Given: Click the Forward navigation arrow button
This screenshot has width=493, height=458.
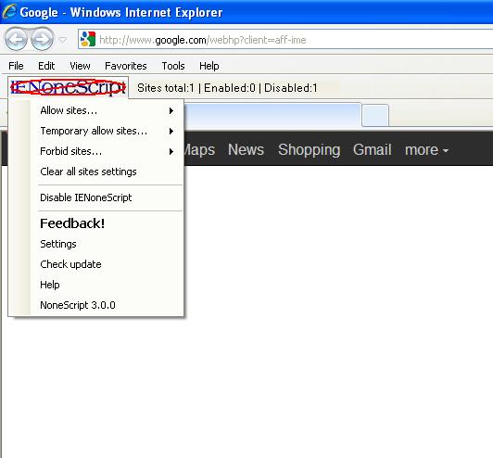Looking at the screenshot, I should [x=43, y=39].
